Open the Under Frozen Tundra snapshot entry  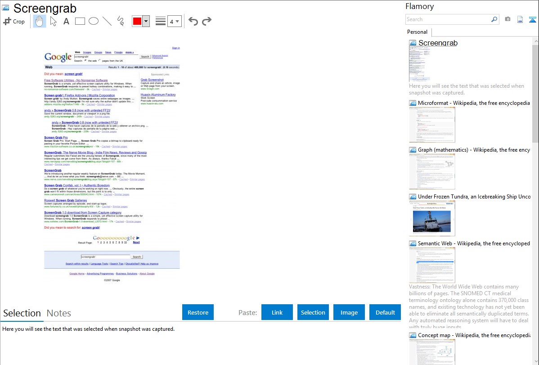pyautogui.click(x=474, y=196)
